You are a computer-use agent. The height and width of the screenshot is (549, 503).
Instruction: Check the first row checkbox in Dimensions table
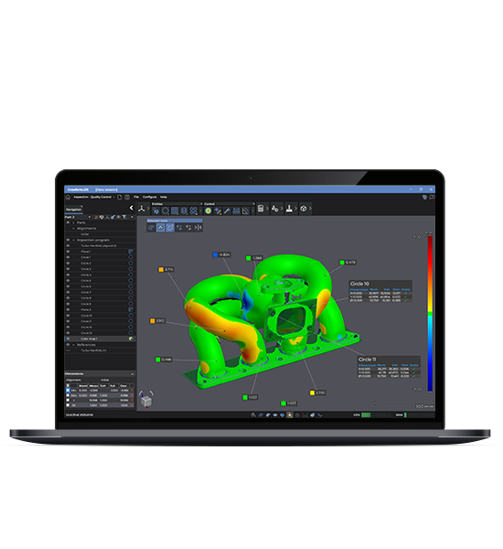coord(68,390)
